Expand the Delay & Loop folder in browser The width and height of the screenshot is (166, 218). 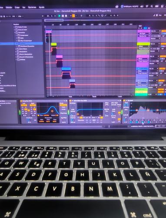14,27
